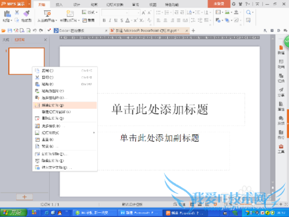Click the decrease indent icon

pos(176,13)
